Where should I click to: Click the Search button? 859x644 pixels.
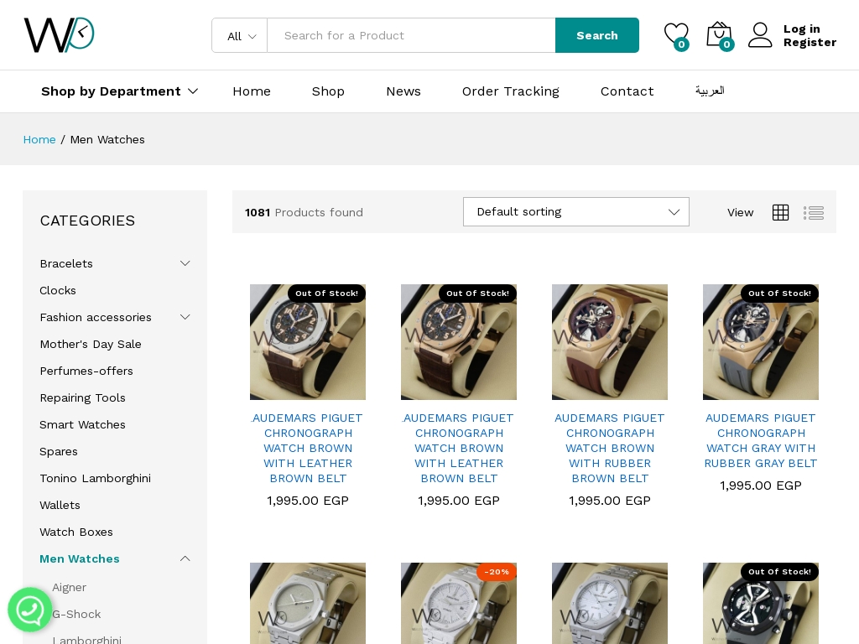(x=596, y=35)
